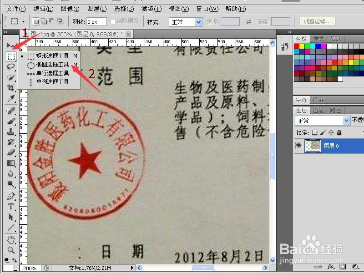This screenshot has width=364, height=273.
Task: Select the Pen tool
Action: pos(10,197)
